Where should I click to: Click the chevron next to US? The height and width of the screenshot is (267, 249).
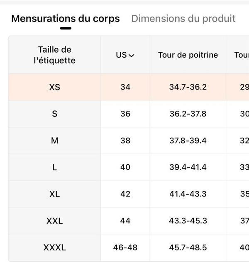point(132,56)
